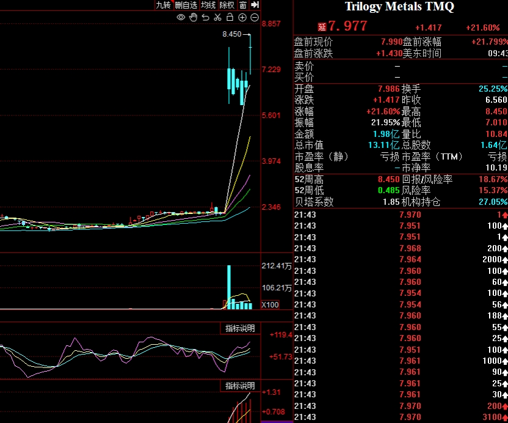Click the 九转 indicator button
Image resolution: width=508 pixels, height=423 pixels.
point(163,5)
